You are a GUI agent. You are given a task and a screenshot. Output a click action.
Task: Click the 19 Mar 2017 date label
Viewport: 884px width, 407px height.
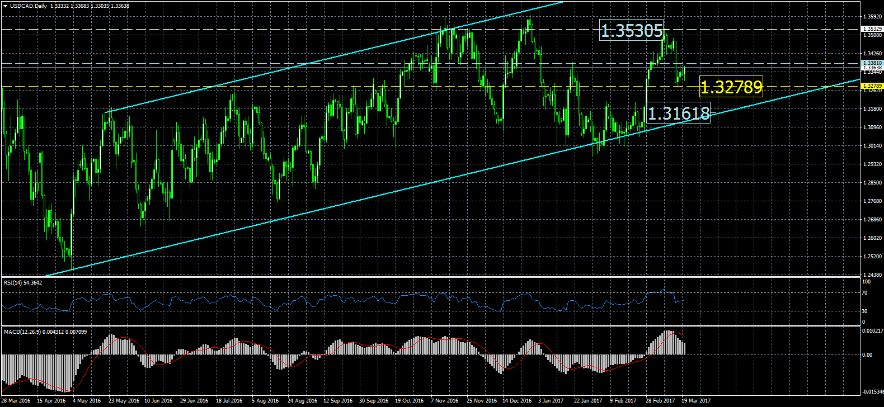(696, 401)
